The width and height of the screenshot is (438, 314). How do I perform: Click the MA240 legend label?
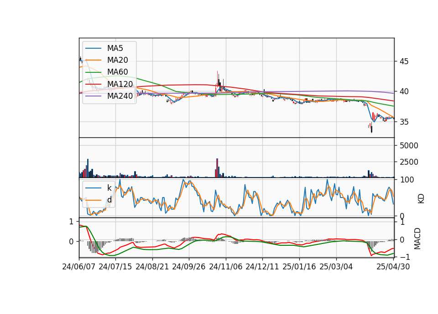(x=120, y=96)
